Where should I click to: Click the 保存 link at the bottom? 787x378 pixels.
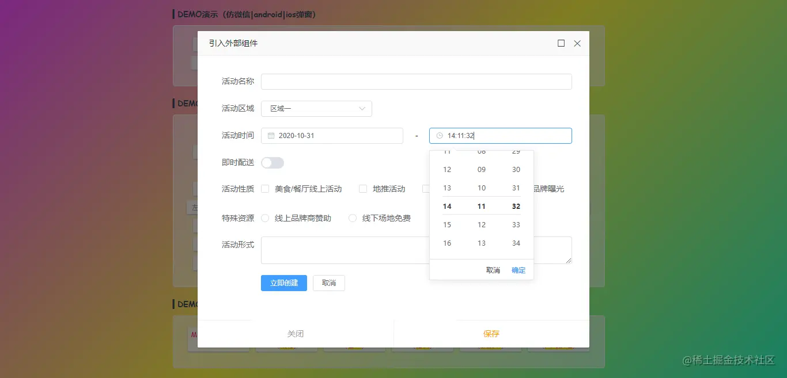pos(491,334)
